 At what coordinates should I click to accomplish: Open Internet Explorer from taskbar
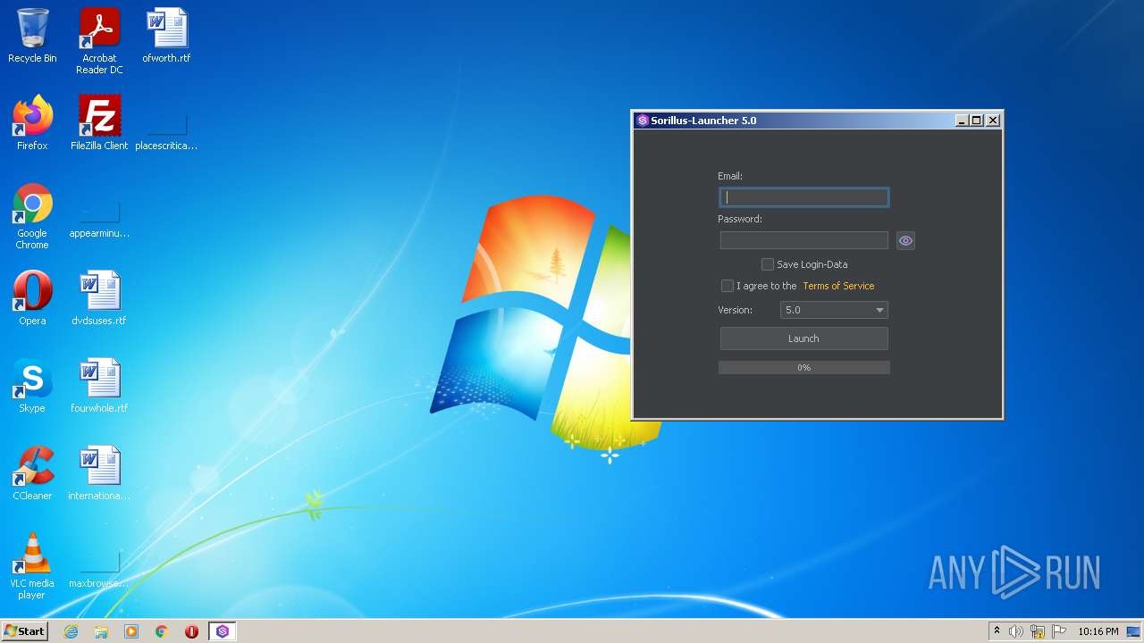71,631
